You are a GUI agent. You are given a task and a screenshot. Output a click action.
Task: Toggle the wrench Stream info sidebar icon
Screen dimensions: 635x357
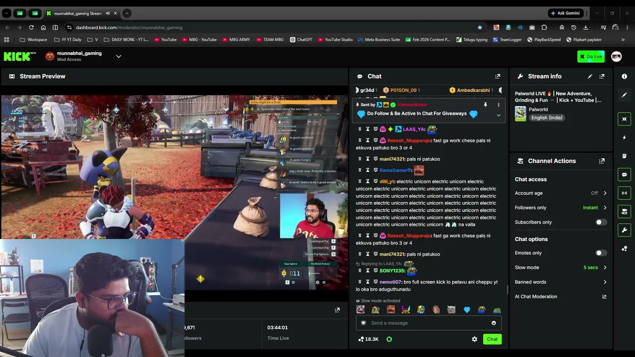[x=624, y=230]
